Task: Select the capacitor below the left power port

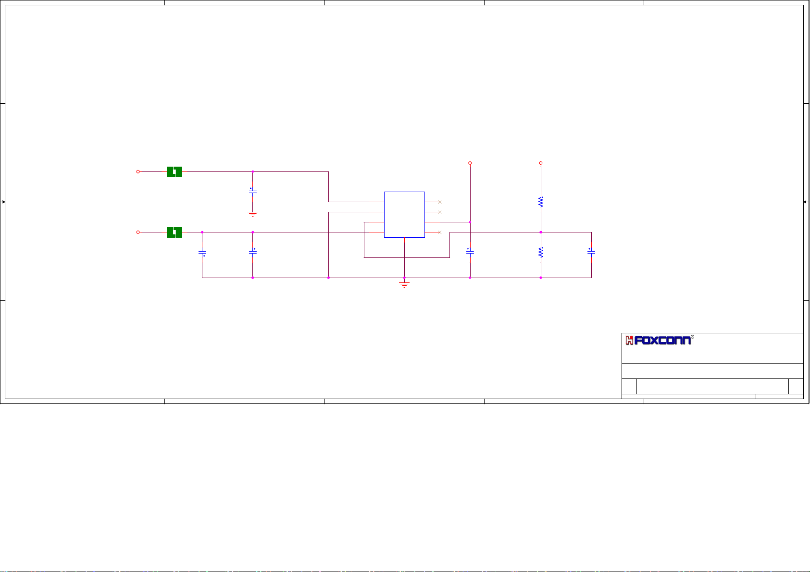Action: 470,251
